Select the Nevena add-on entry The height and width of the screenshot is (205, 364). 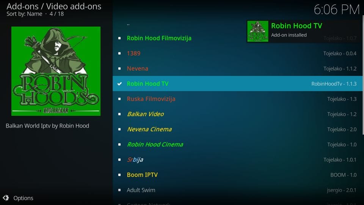click(238, 69)
